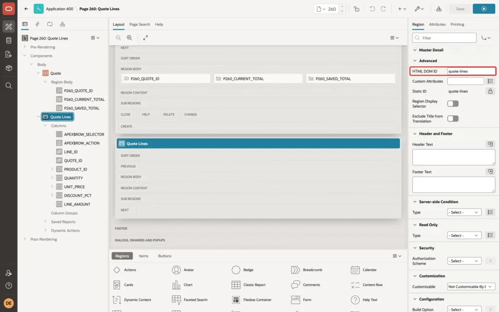The width and height of the screenshot is (499, 312).
Task: Open Page Shared Components tab icon
Action: (62, 24)
